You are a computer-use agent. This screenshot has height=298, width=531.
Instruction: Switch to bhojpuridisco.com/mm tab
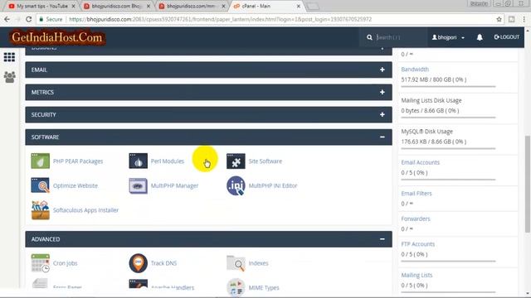pos(192,6)
